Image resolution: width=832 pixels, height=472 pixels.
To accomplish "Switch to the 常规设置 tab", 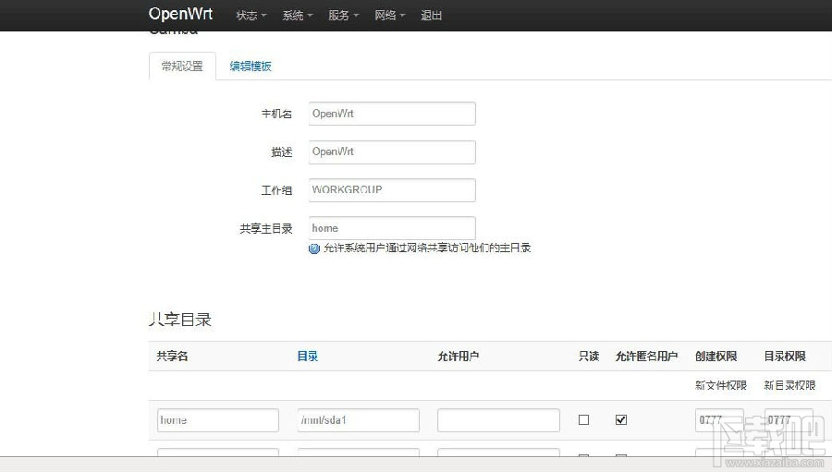I will [182, 67].
